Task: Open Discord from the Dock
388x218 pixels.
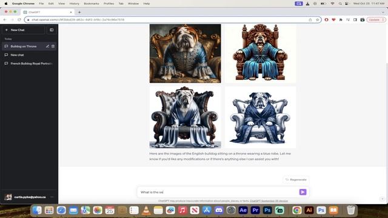Action: tap(219, 210)
